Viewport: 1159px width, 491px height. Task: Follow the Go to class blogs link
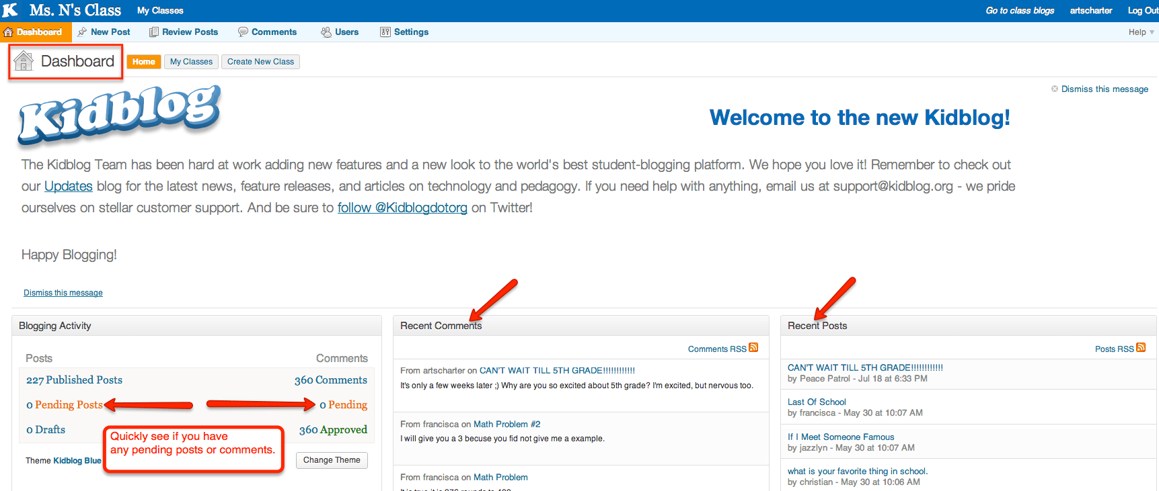point(1020,11)
